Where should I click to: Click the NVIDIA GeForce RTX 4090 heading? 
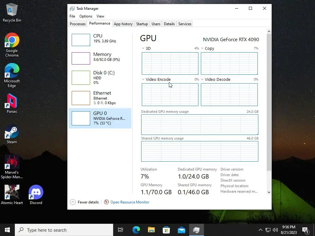[231, 40]
